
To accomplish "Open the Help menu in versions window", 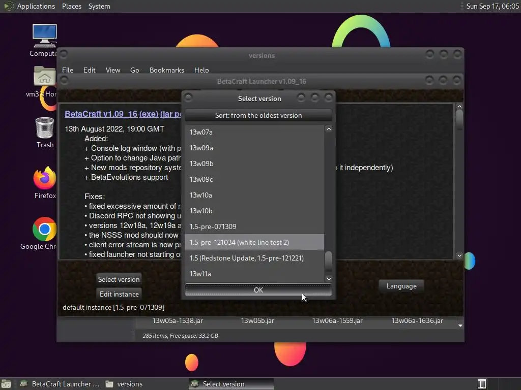I will (x=201, y=70).
